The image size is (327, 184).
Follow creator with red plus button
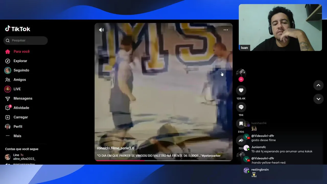241,79
